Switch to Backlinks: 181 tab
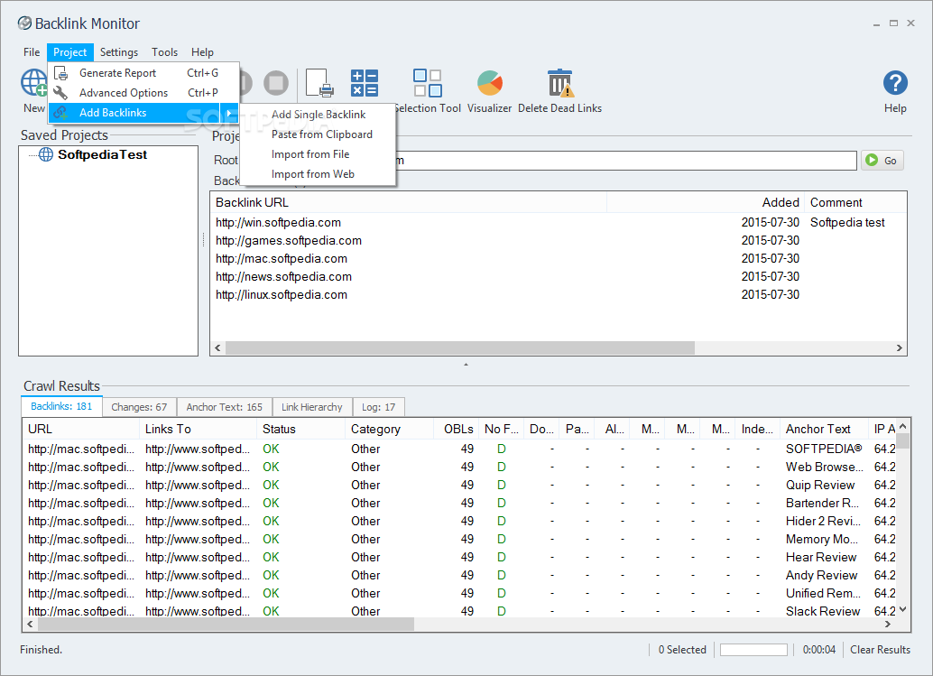Viewport: 933px width, 676px height. point(61,406)
